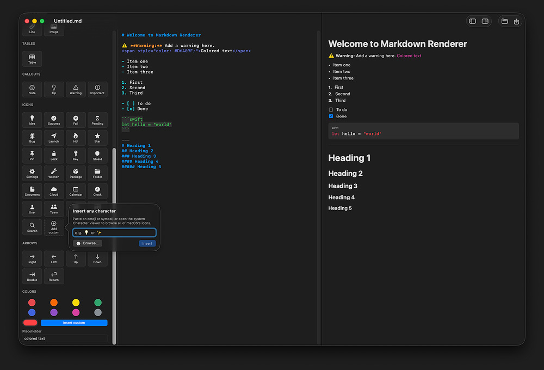
Task: Pick the pink color swatch
Action: pos(76,312)
